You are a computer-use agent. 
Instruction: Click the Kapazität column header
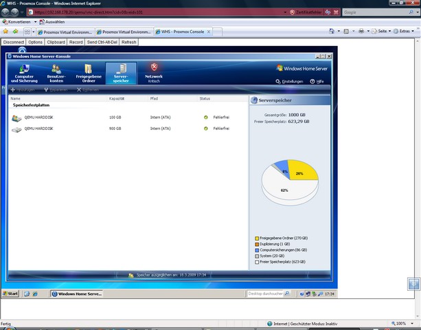point(117,98)
